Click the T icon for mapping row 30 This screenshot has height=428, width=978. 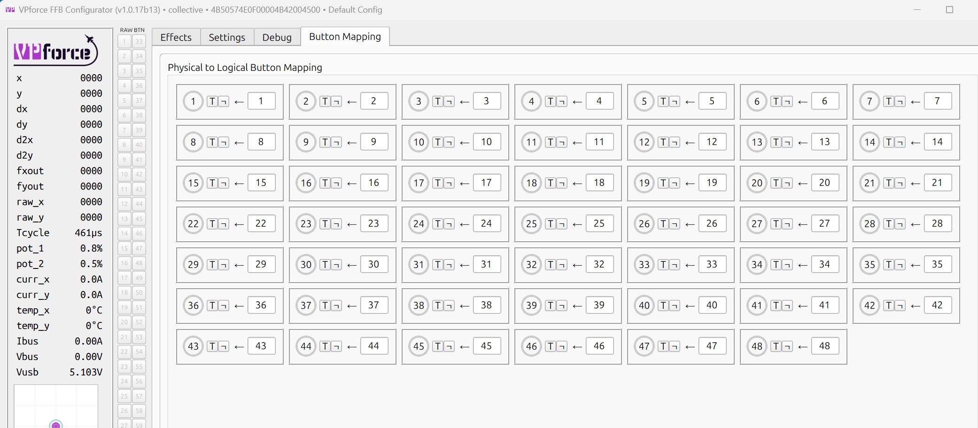326,264
